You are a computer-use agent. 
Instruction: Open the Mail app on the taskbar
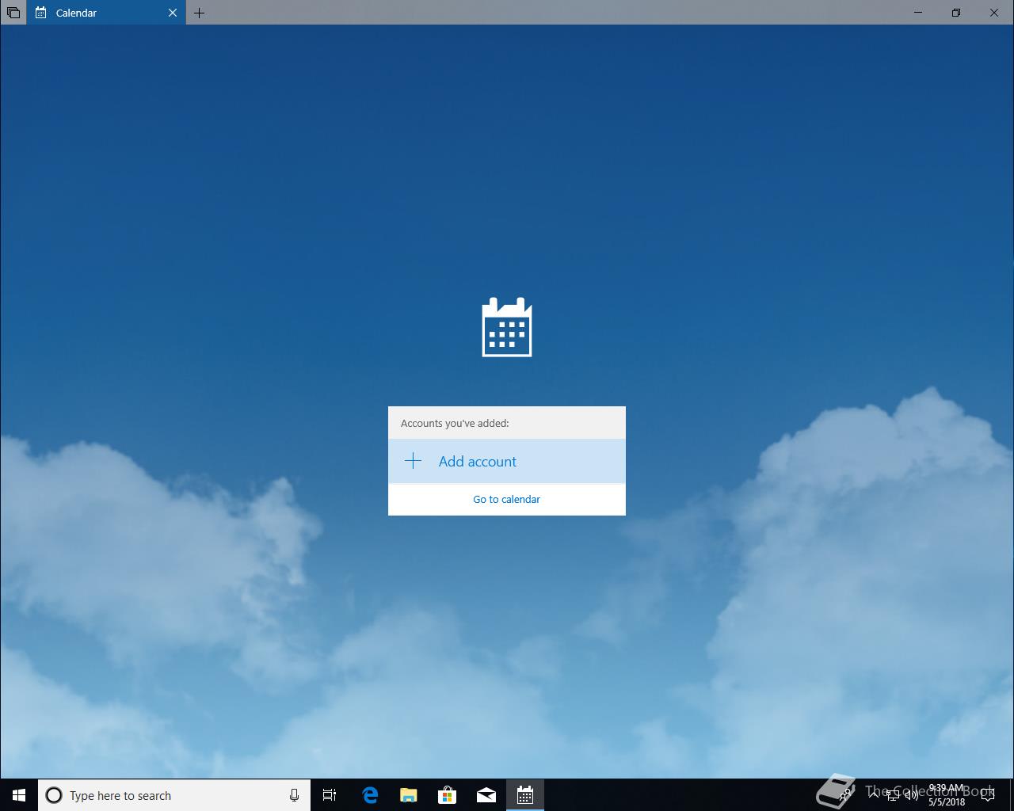tap(486, 795)
